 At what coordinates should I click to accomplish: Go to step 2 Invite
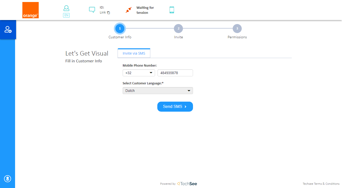click(178, 29)
